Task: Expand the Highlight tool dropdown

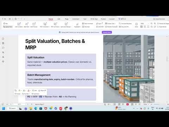Action: [x=77, y=25]
